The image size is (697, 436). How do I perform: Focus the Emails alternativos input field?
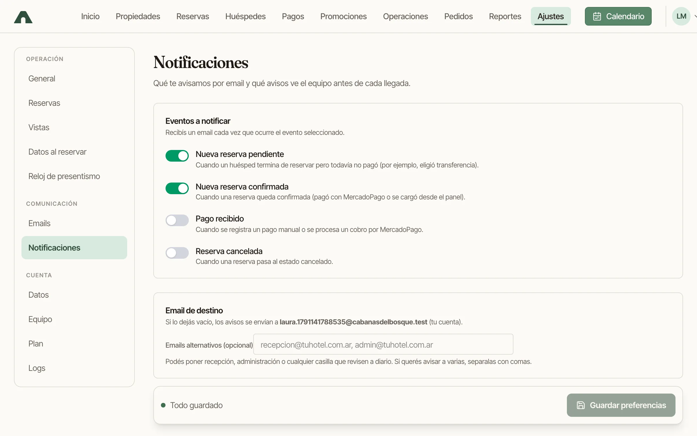pos(383,344)
